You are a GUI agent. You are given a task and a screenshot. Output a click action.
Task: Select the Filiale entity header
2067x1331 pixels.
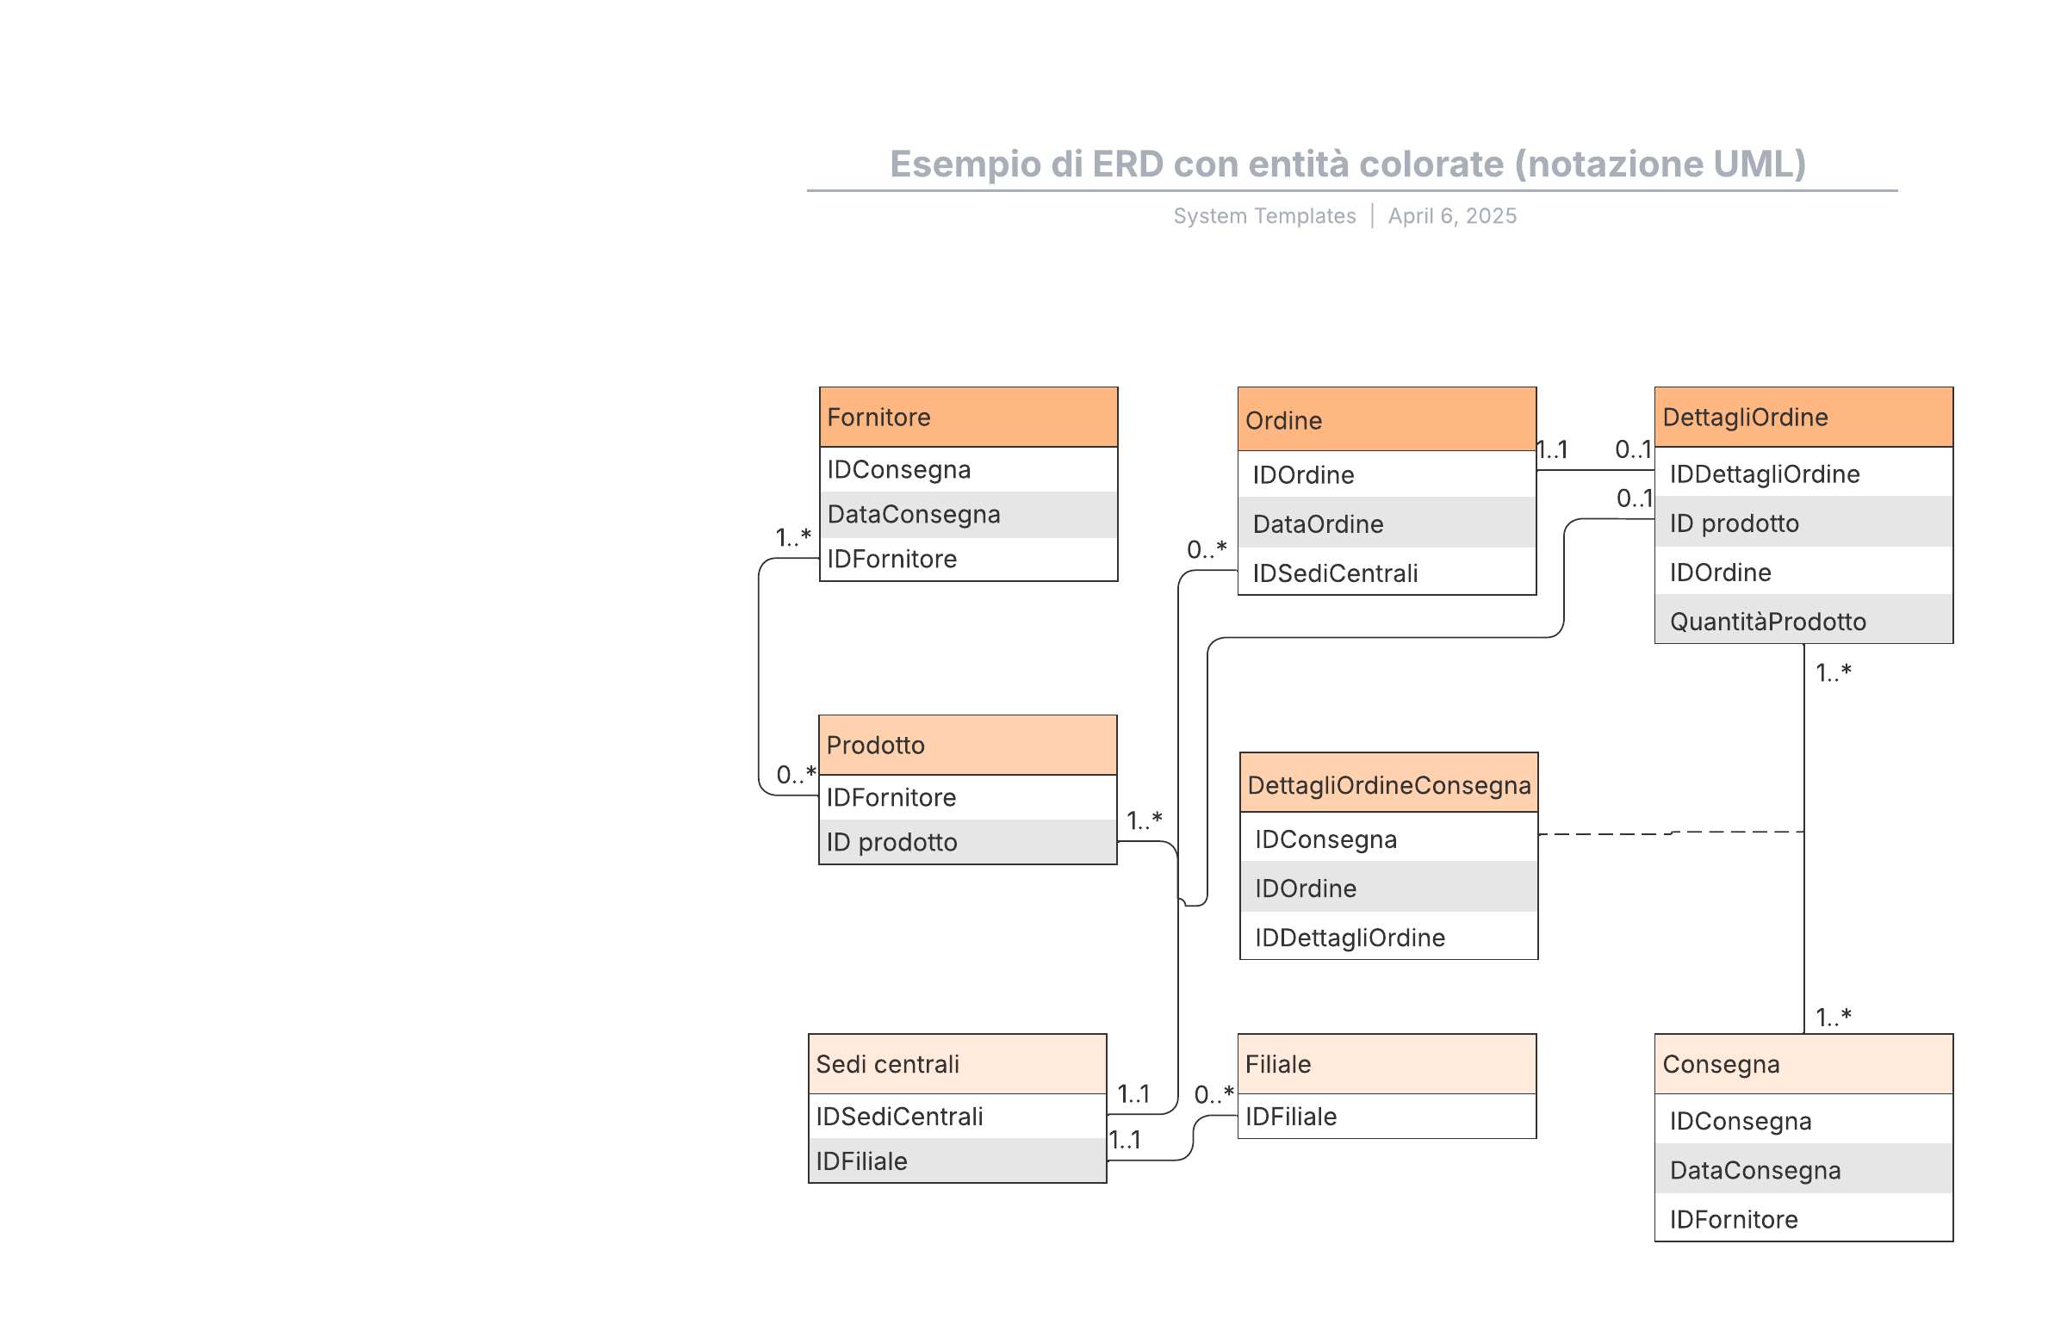pos(1386,1063)
